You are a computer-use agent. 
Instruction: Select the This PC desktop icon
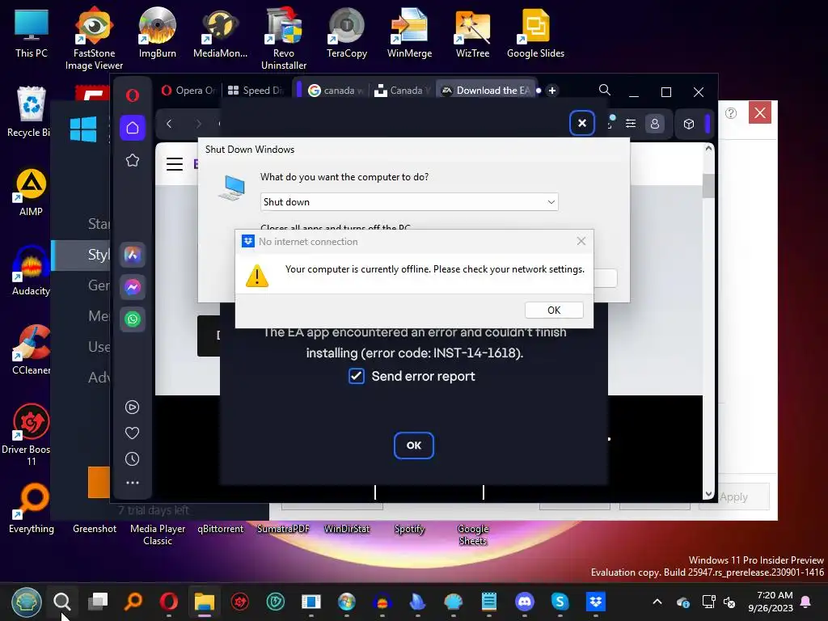(32, 32)
